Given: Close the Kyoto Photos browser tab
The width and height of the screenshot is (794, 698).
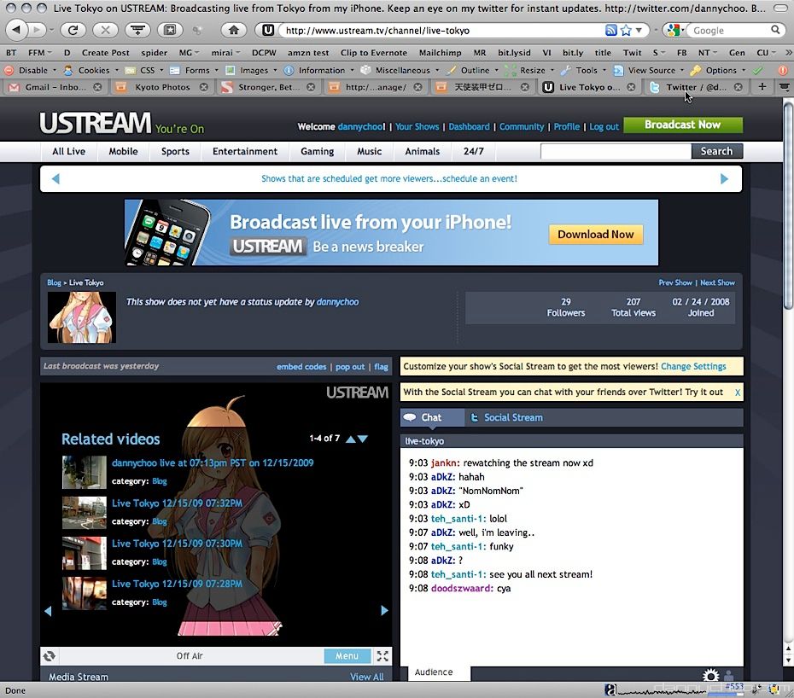Looking at the screenshot, I should pyautogui.click(x=204, y=87).
